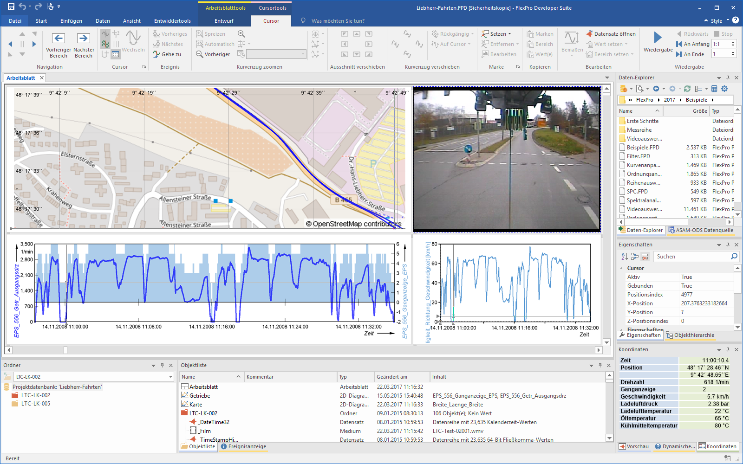Click navigation right arrow in Navigation group

pos(34,44)
